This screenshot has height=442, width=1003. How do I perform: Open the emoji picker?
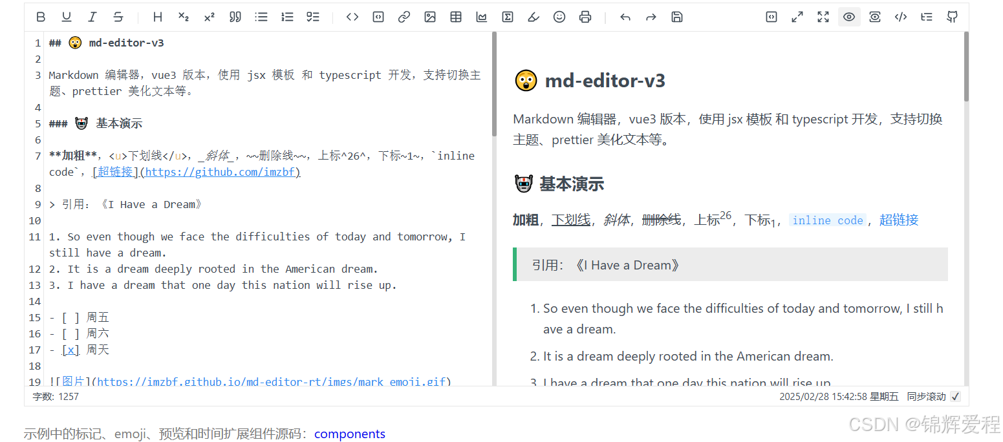click(559, 17)
